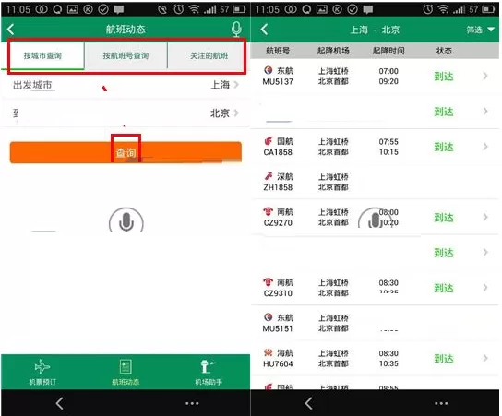This screenshot has width=502, height=416.
Task: Switch to the 按城市查询 tab
Action: click(42, 56)
